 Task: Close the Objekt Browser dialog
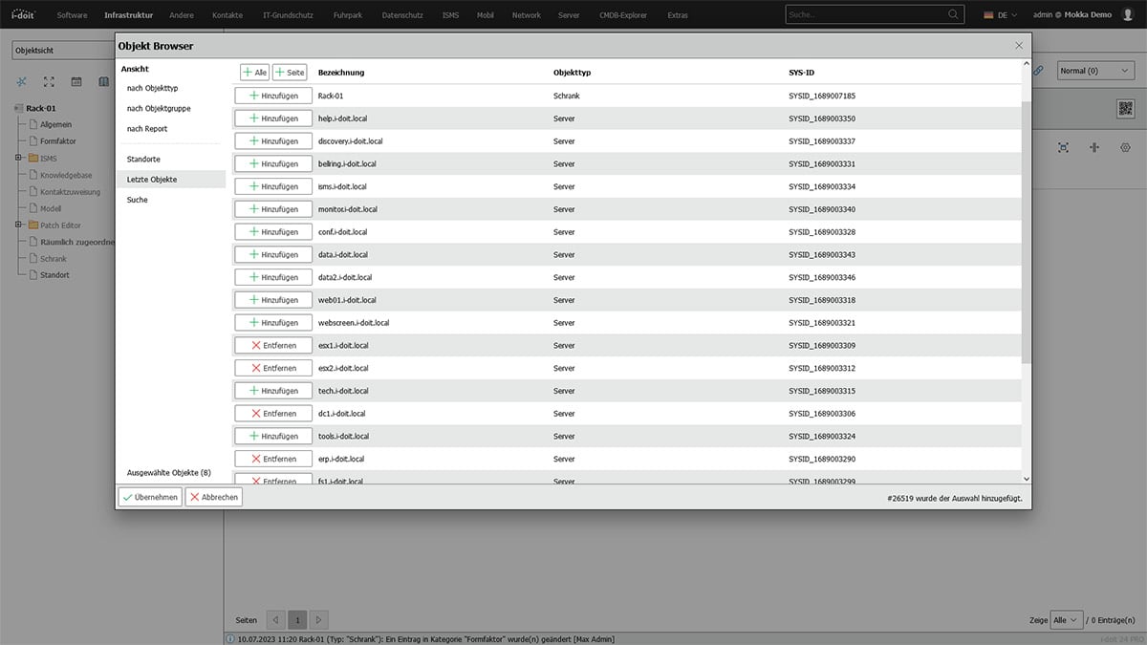pyautogui.click(x=1018, y=46)
